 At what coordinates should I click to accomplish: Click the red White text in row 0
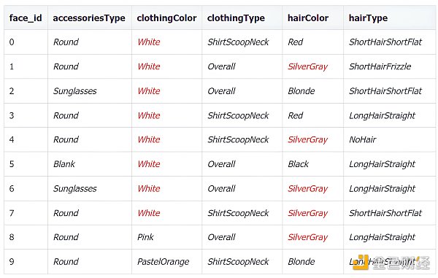click(x=149, y=42)
